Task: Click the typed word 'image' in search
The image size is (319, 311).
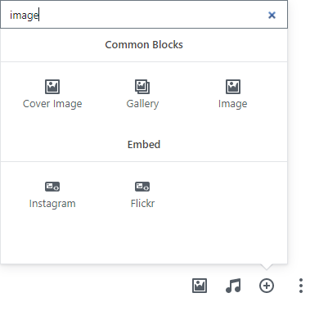Action: tap(25, 16)
